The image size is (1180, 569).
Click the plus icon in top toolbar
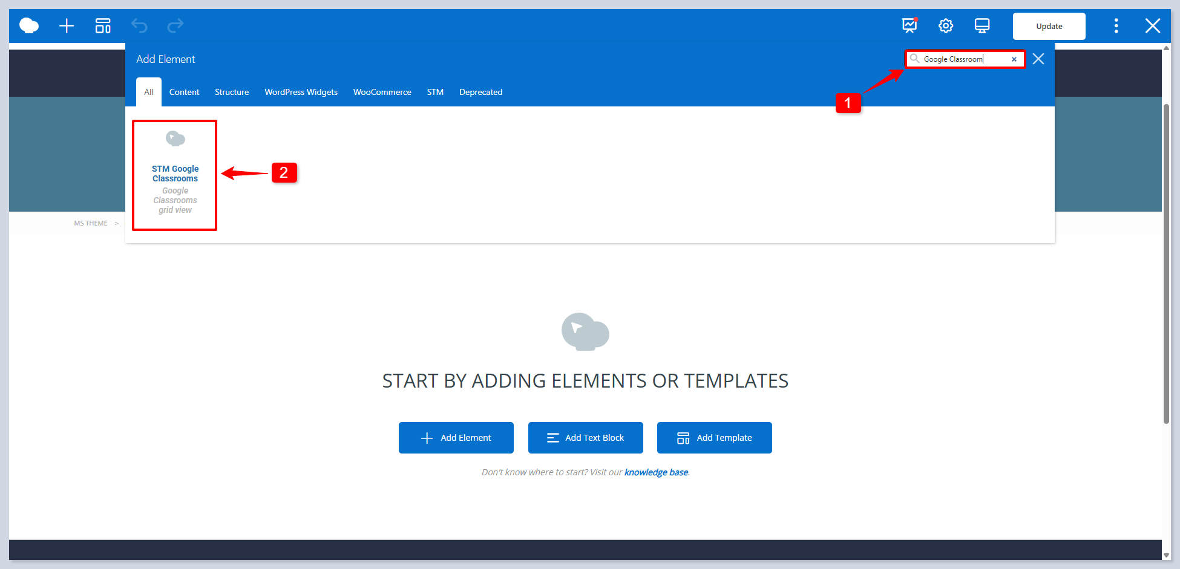67,26
